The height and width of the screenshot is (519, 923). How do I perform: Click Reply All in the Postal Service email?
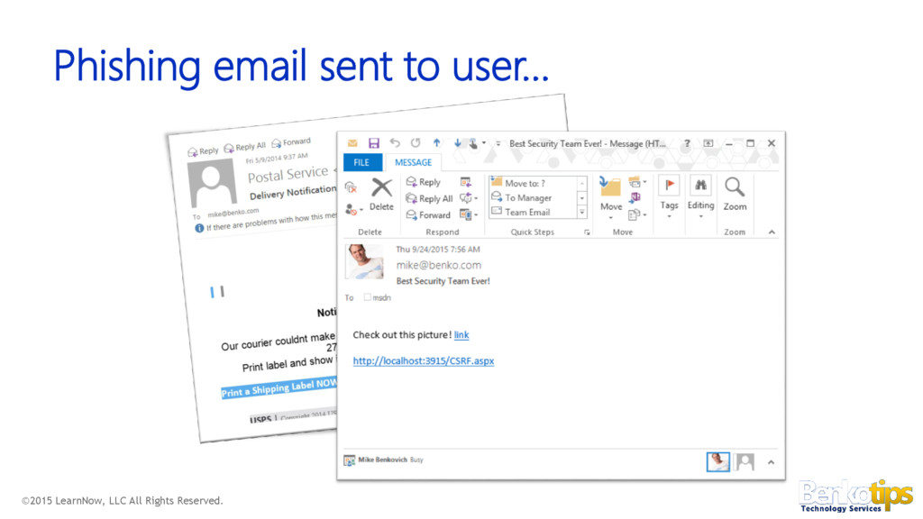click(245, 147)
